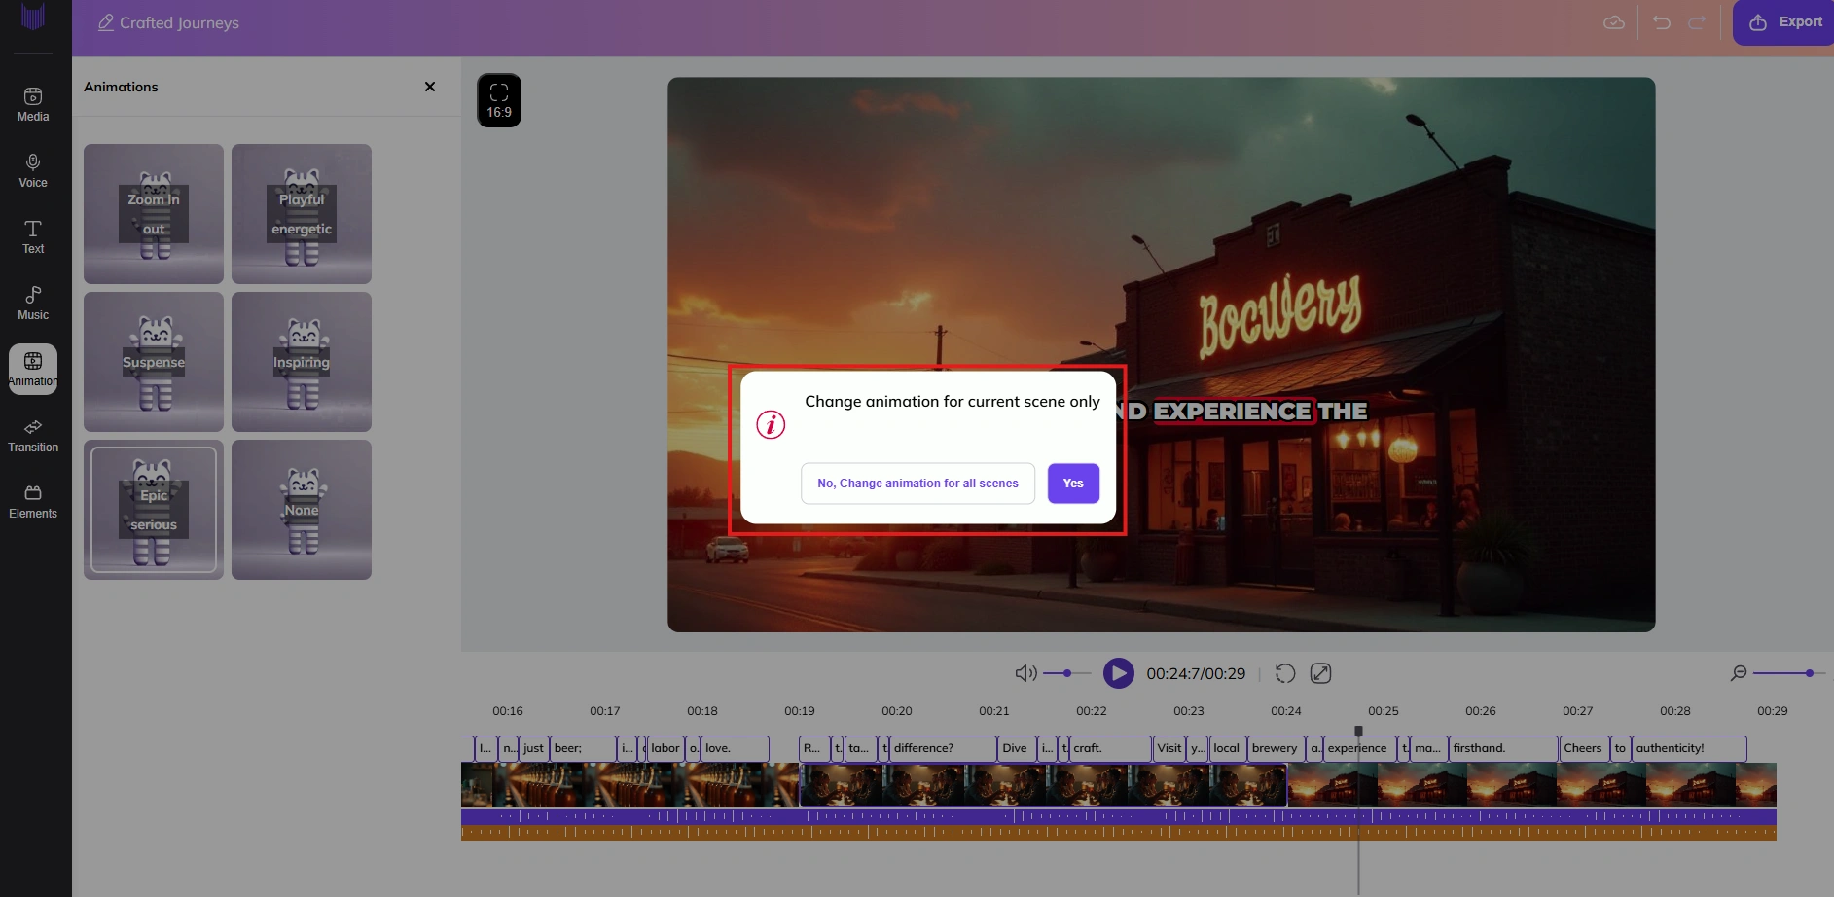Image resolution: width=1834 pixels, height=897 pixels.
Task: Select the 'craft.' caption on timeline
Action: pyautogui.click(x=1110, y=748)
